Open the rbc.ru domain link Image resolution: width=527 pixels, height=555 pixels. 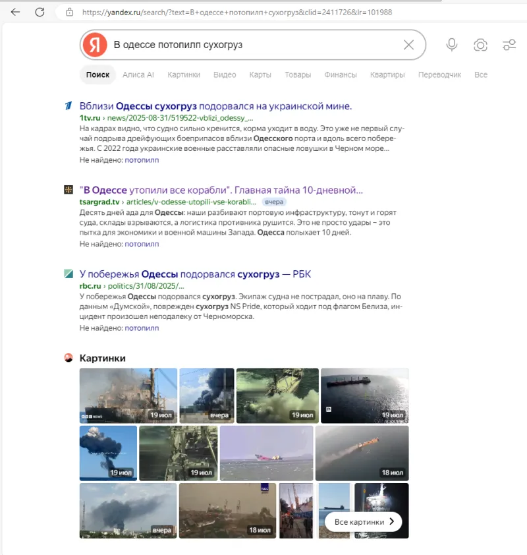tap(90, 285)
